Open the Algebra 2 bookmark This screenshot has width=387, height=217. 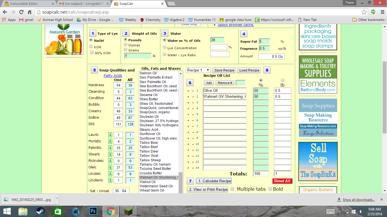point(174,20)
